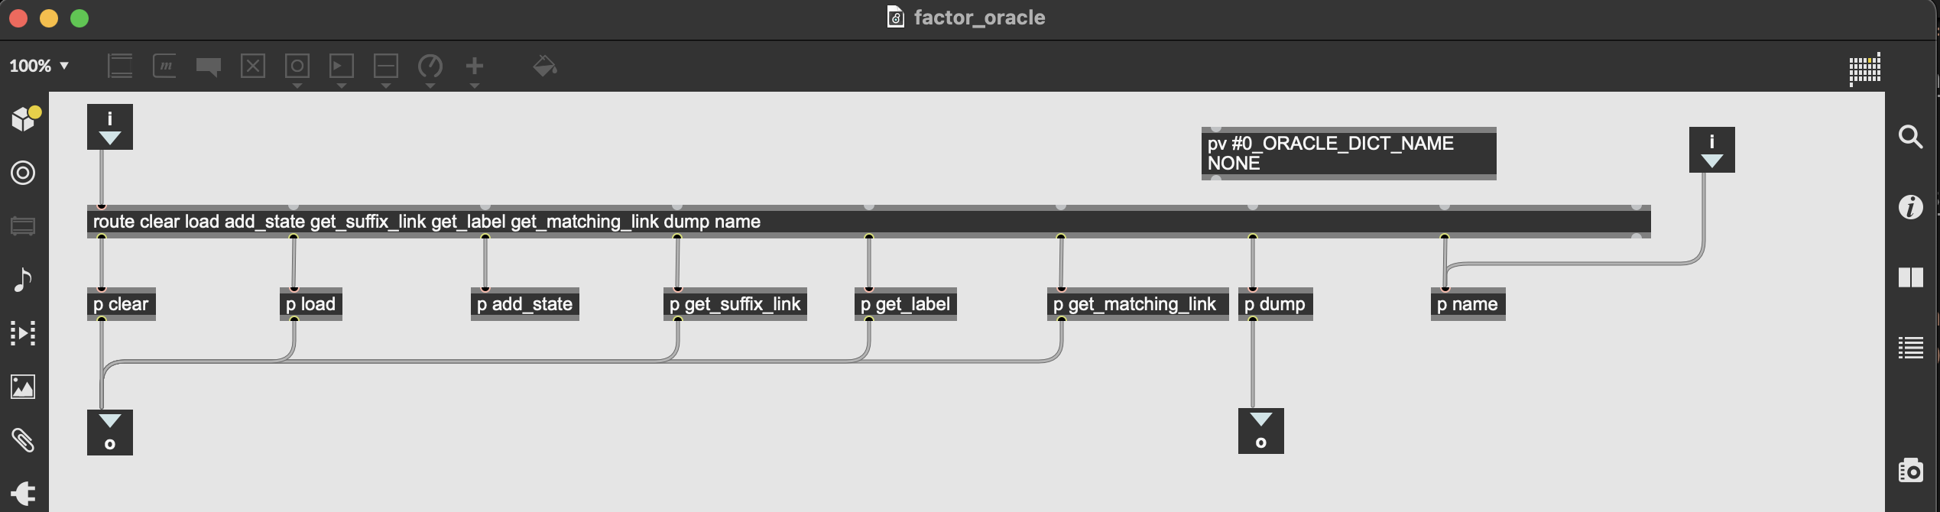Toggle the reference split-view sidebar icon
The image size is (1940, 512).
(x=1910, y=277)
